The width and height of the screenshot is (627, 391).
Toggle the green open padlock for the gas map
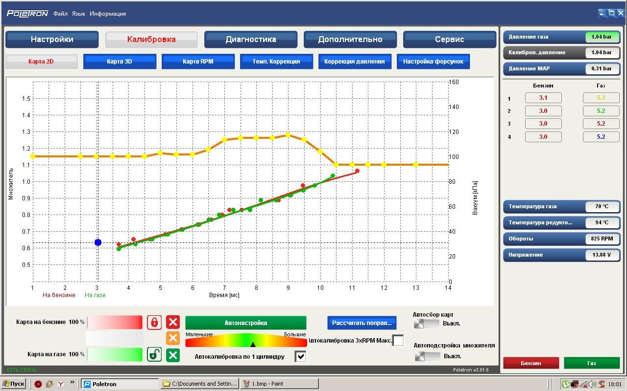(x=154, y=354)
